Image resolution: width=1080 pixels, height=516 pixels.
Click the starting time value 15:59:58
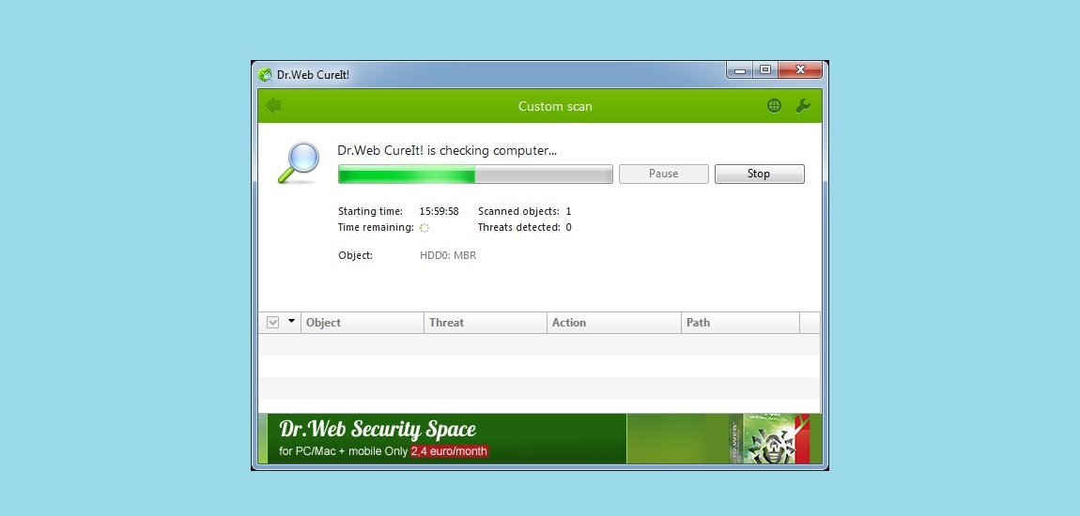439,211
